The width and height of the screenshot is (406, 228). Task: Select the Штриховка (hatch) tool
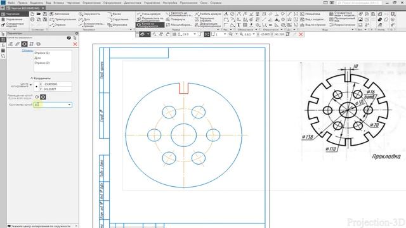pyautogui.click(x=117, y=25)
